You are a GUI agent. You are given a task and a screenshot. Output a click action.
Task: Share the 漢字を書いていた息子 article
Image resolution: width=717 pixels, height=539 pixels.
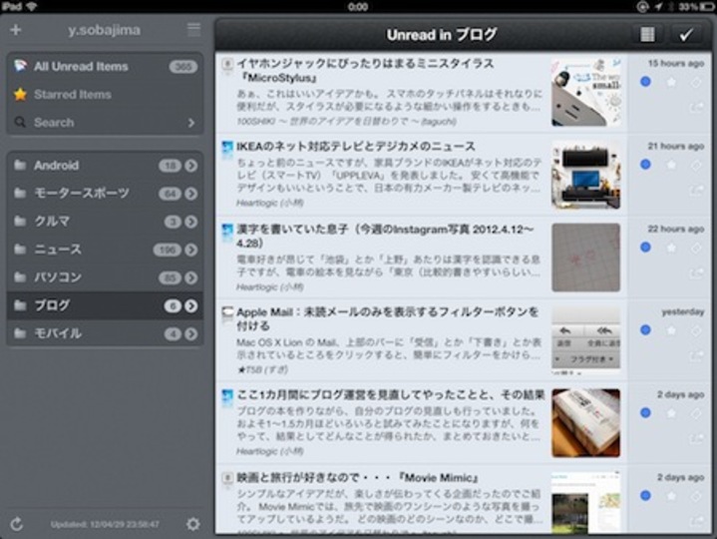pyautogui.click(x=696, y=273)
